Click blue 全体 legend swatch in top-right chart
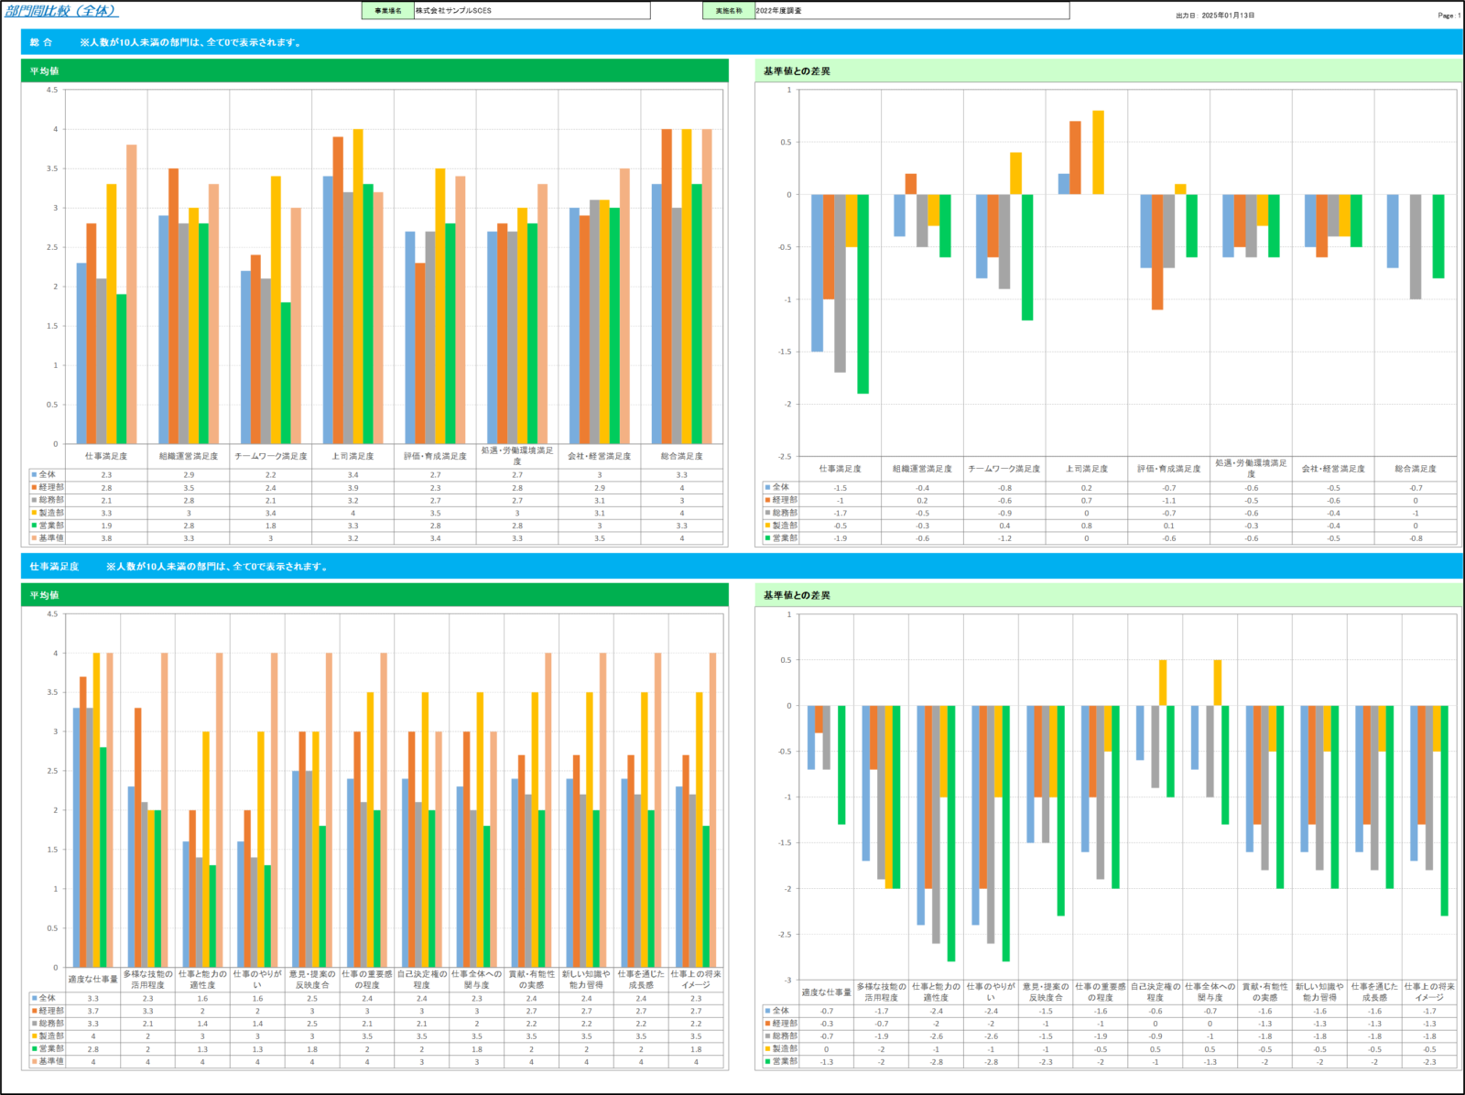1465x1095 pixels. (767, 488)
